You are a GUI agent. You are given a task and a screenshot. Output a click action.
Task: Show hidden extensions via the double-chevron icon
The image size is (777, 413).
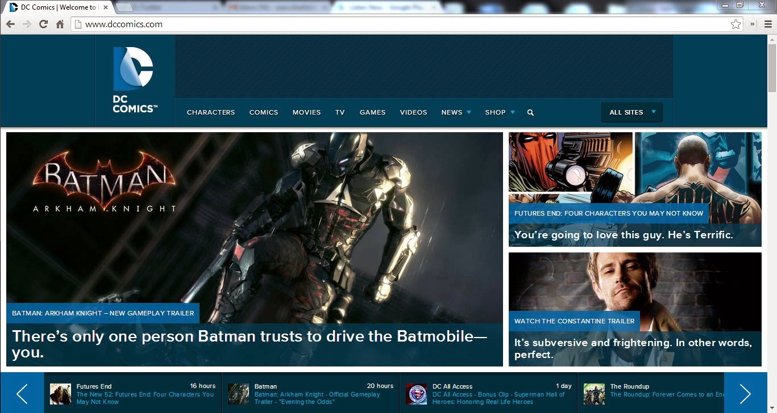point(753,24)
